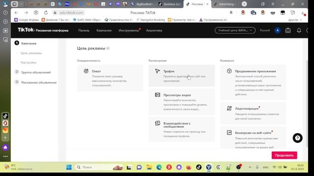Open the Инструменты menu

click(x=129, y=30)
